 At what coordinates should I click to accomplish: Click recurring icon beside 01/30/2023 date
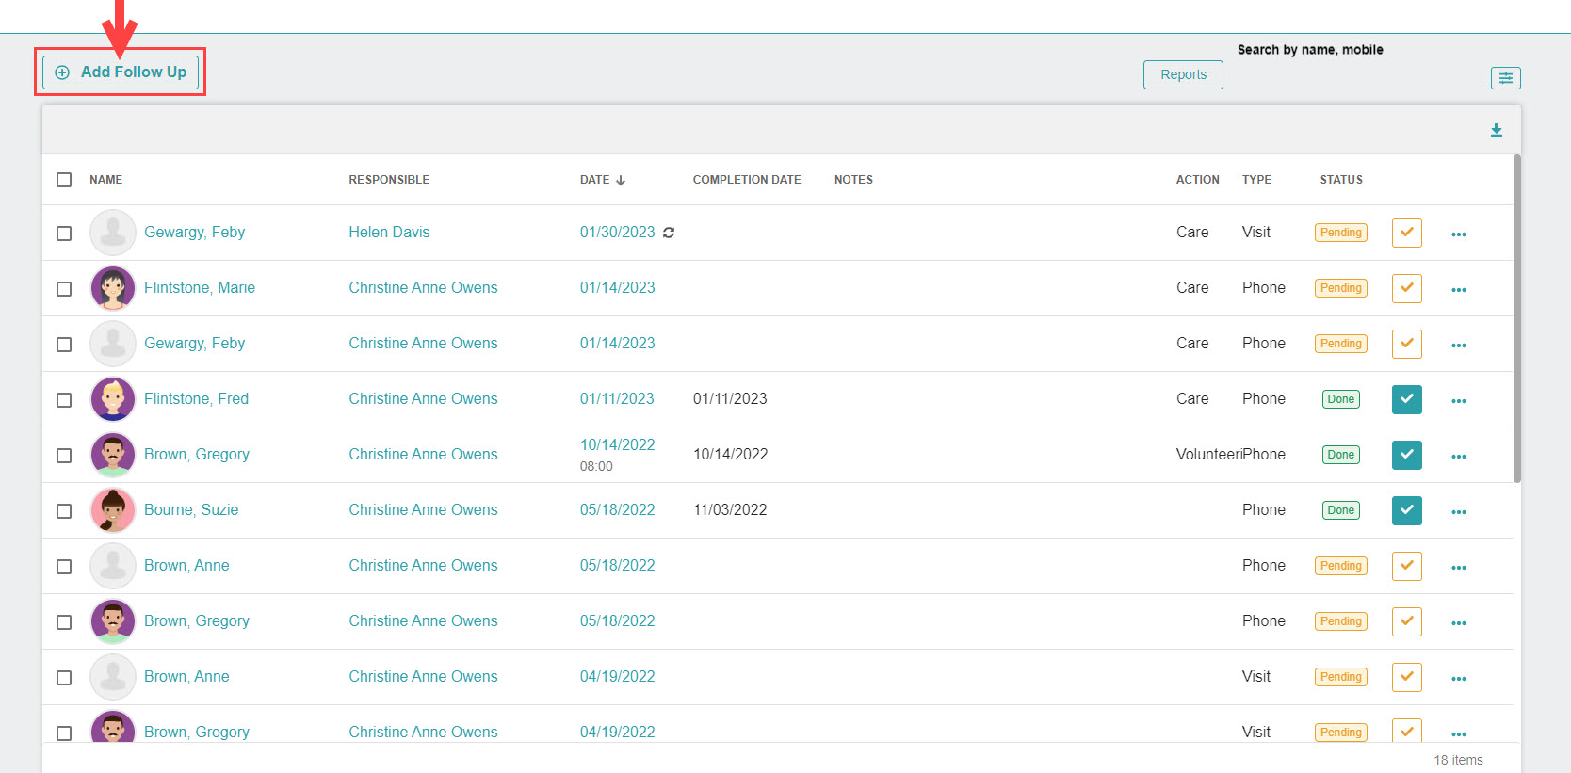[x=669, y=233]
